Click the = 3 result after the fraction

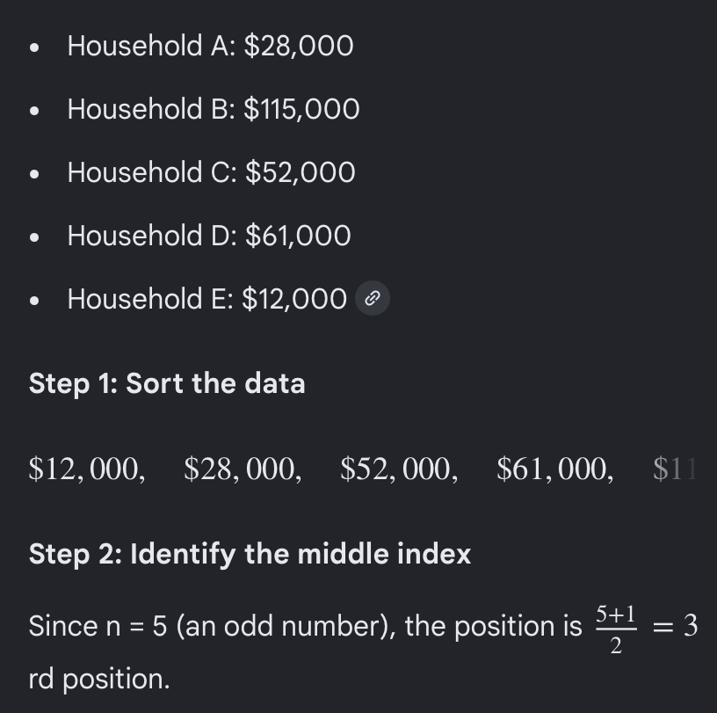675,626
